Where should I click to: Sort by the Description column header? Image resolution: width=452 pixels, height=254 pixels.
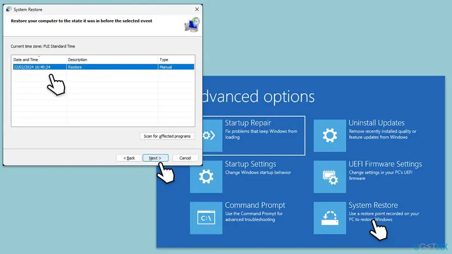coord(112,59)
